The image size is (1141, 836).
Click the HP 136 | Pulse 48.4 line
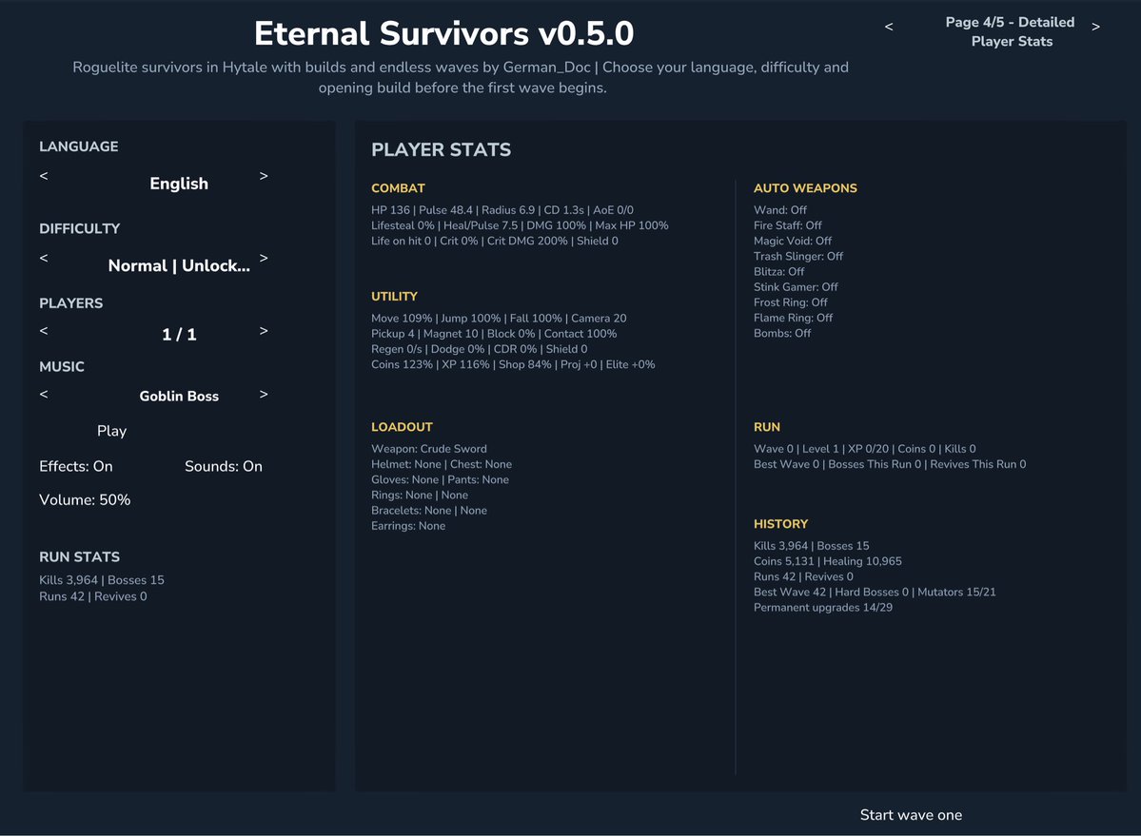[502, 210]
